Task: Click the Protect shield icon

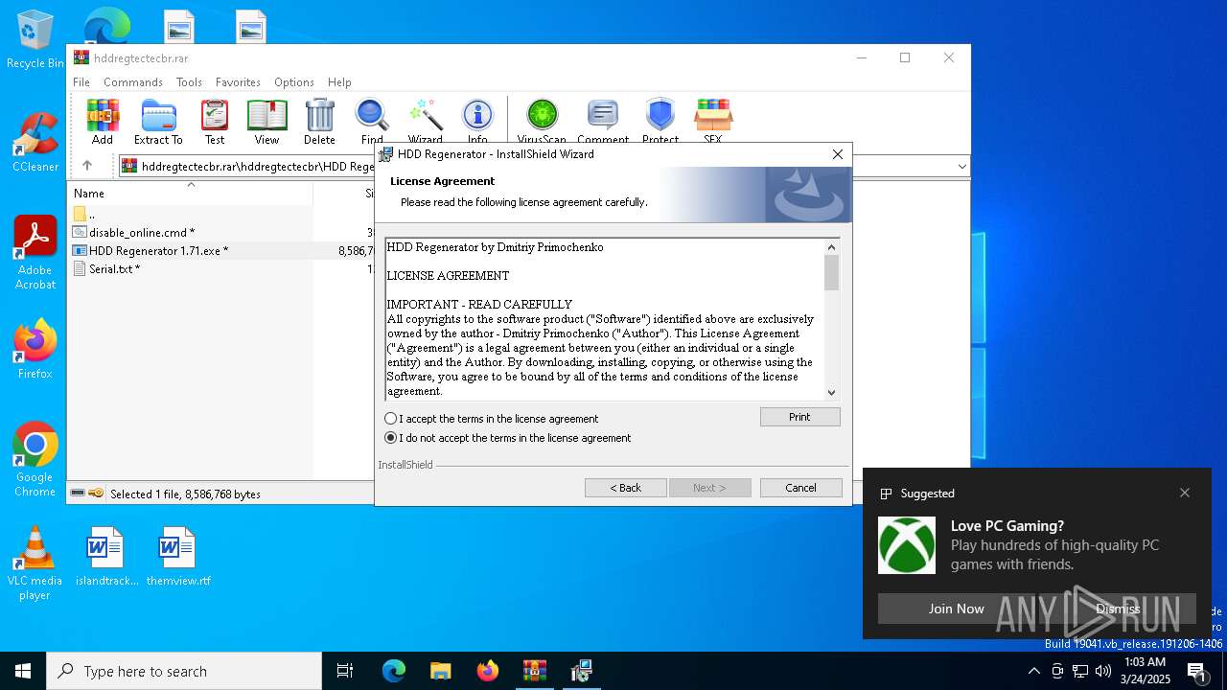Action: 660,122
